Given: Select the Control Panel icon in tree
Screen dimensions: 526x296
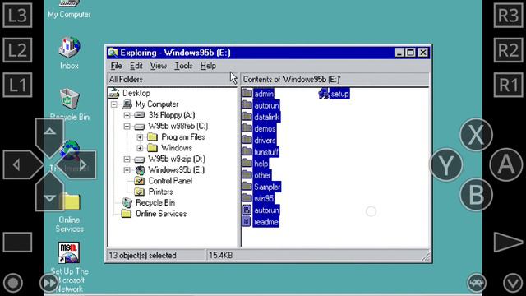Looking at the screenshot, I should 139,181.
